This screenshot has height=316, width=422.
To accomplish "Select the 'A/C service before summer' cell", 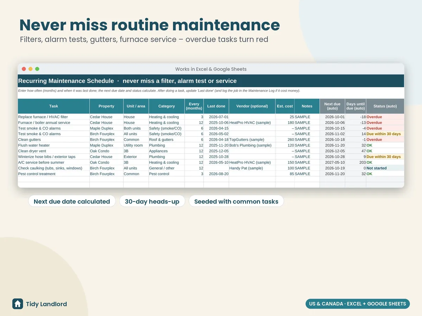I will coord(54,163).
